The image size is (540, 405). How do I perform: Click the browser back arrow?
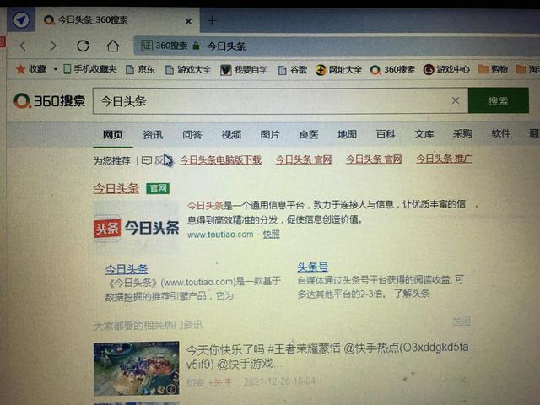coord(23,46)
